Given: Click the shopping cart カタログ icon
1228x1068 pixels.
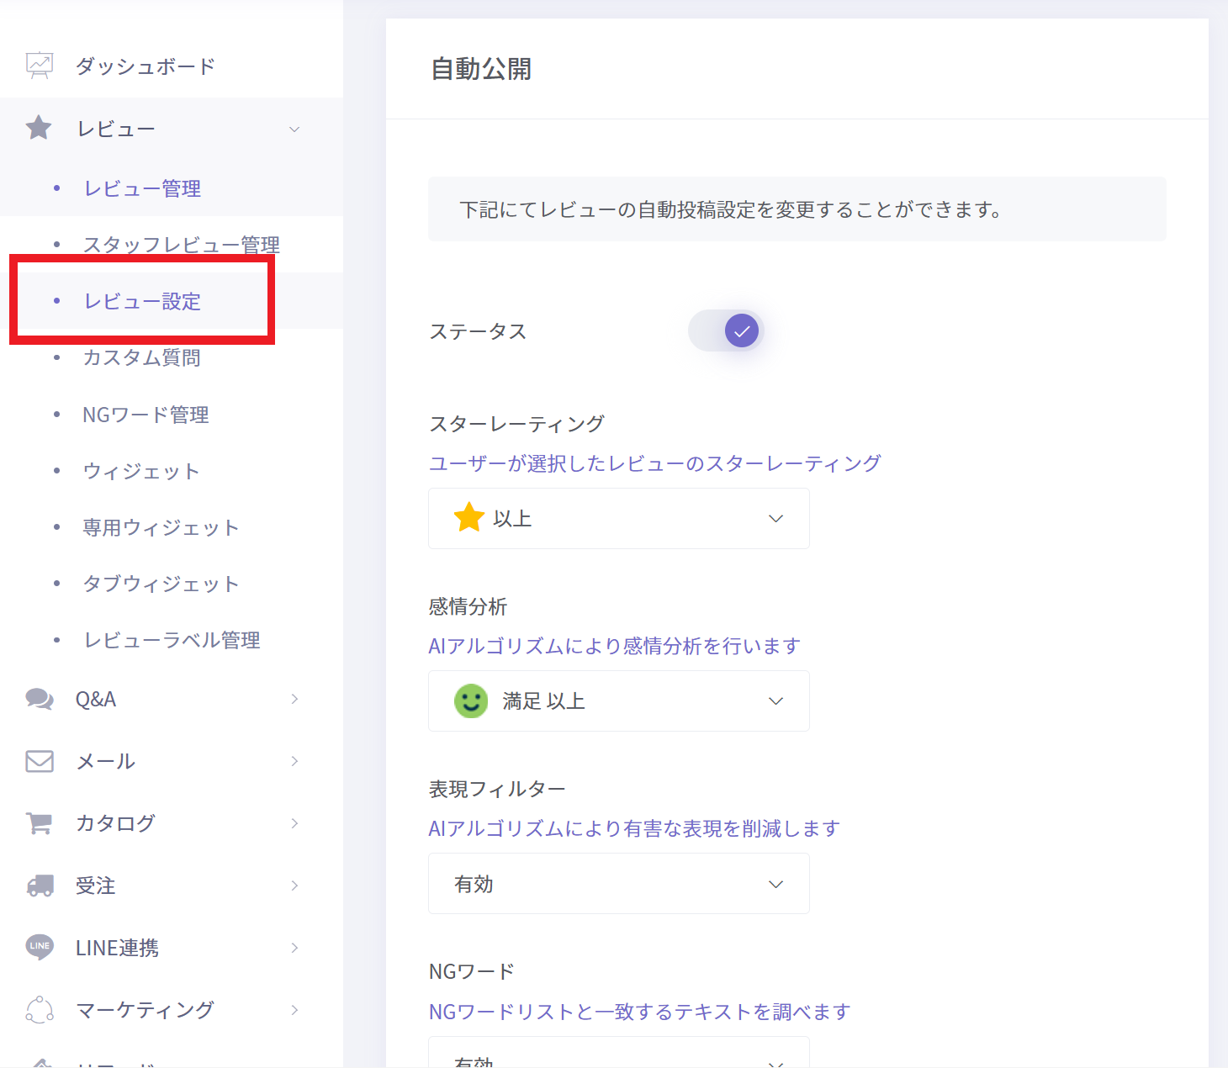Looking at the screenshot, I should [40, 823].
